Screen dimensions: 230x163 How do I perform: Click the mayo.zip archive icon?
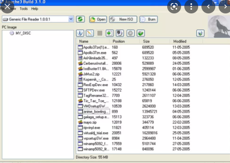tap(80, 122)
